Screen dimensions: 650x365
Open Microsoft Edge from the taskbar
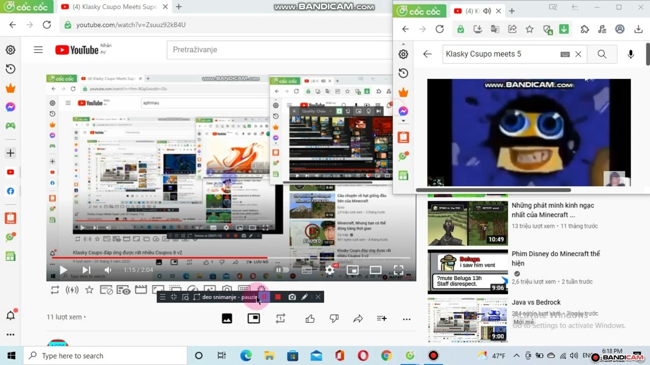click(x=245, y=356)
